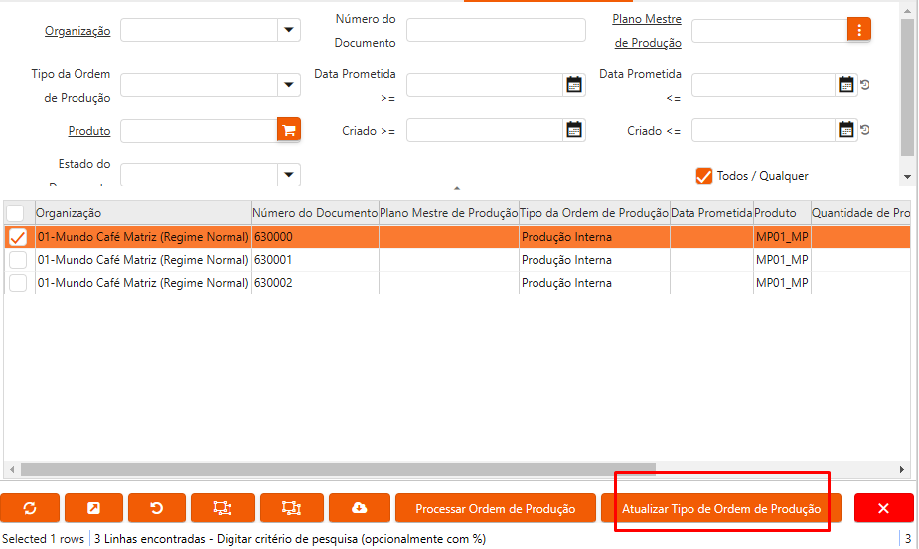
Task: Check the row for document 630001
Action: pyautogui.click(x=18, y=260)
